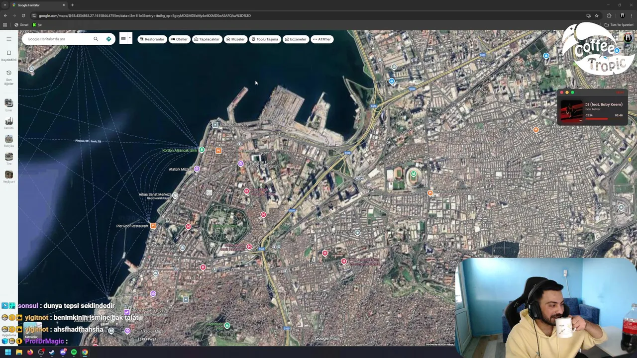Open the Windows Start menu
The image size is (637, 358).
tap(7, 352)
